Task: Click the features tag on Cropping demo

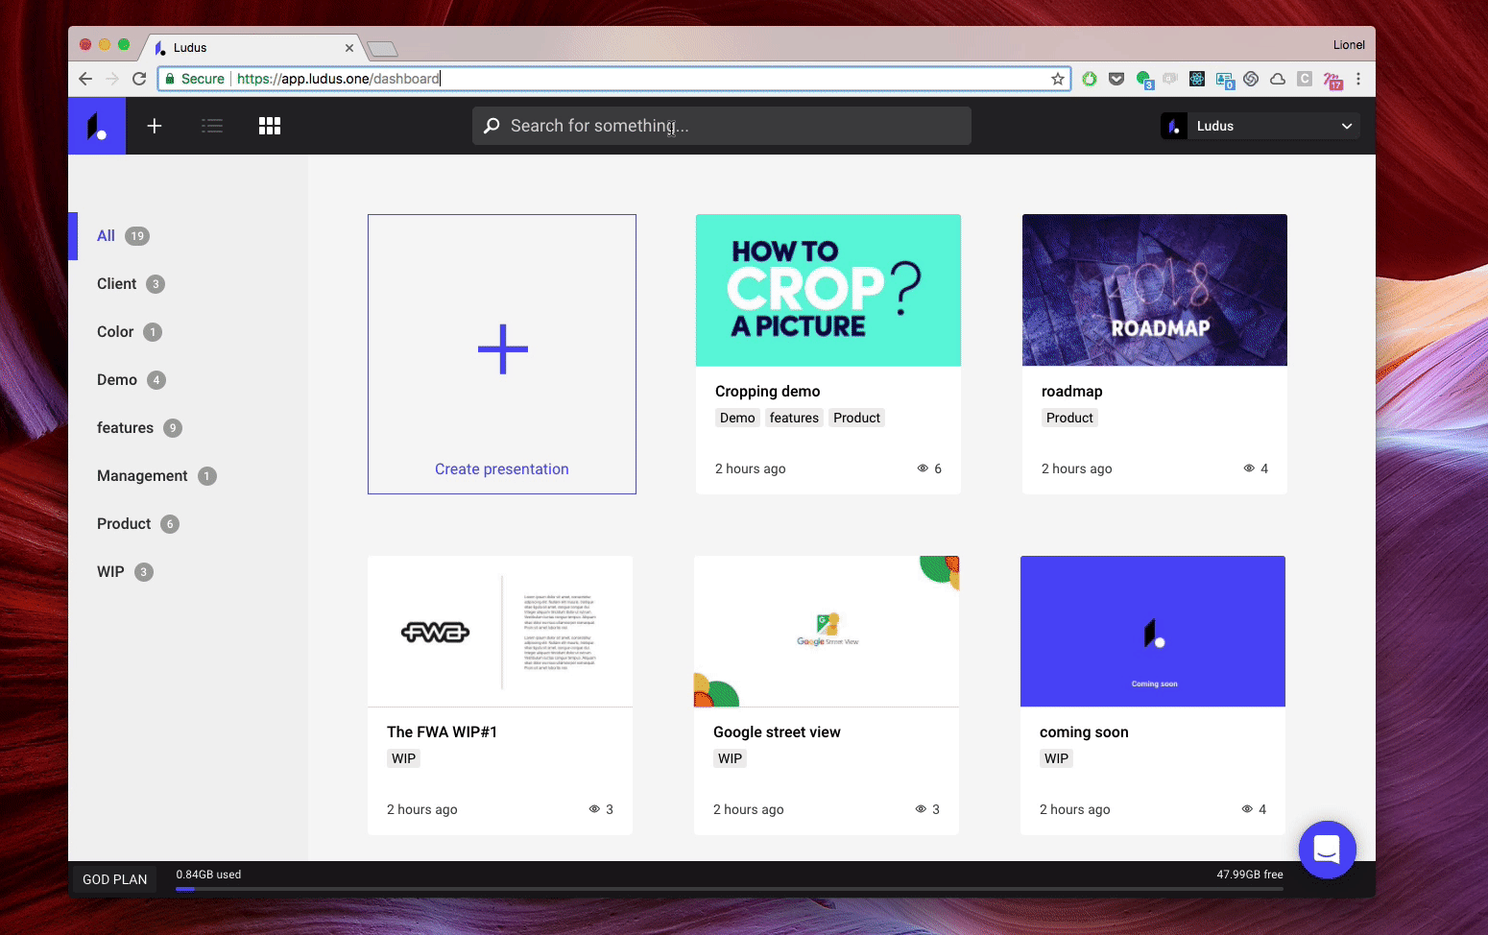Action: [794, 418]
